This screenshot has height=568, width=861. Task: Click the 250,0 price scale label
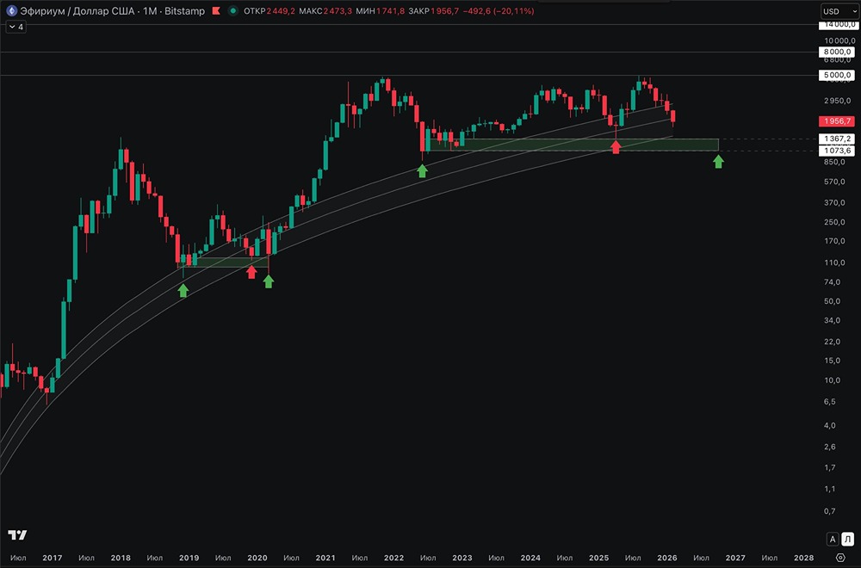tap(834, 222)
